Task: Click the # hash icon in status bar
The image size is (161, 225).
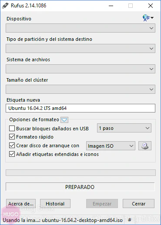Action: [130, 220]
